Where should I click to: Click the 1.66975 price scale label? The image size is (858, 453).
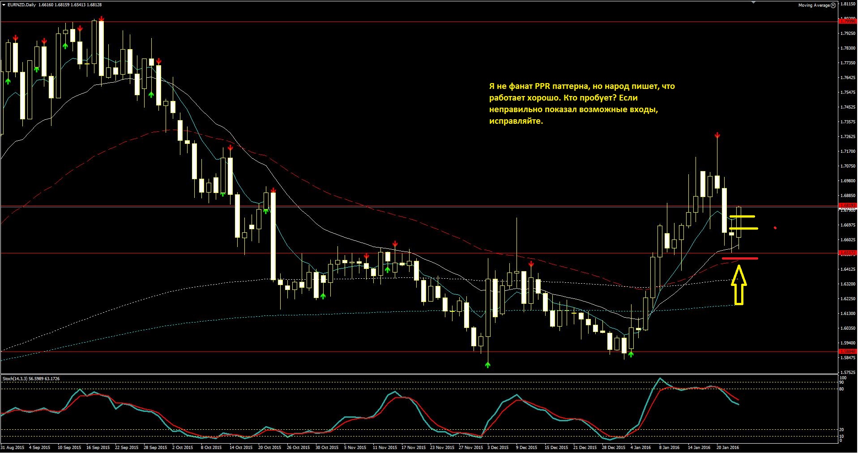[x=849, y=225]
